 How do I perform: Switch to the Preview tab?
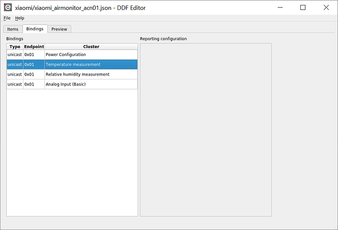(x=59, y=29)
